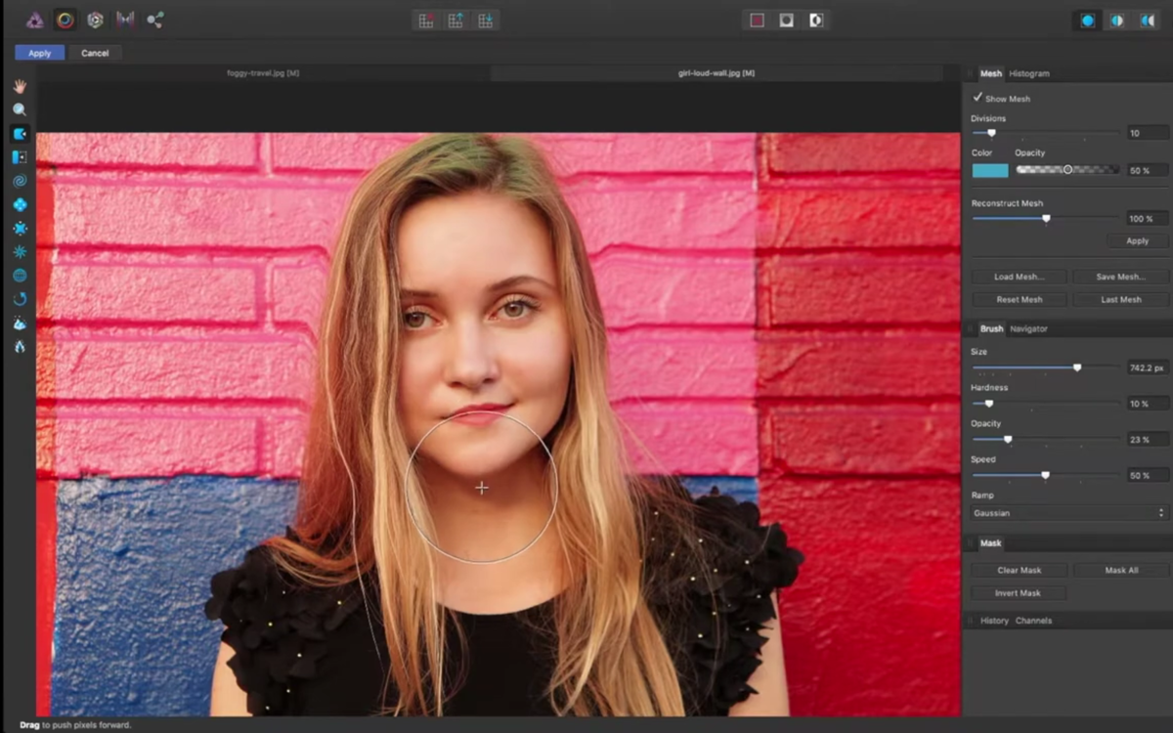1173x733 pixels.
Task: Select the View hand tool
Action: 20,86
